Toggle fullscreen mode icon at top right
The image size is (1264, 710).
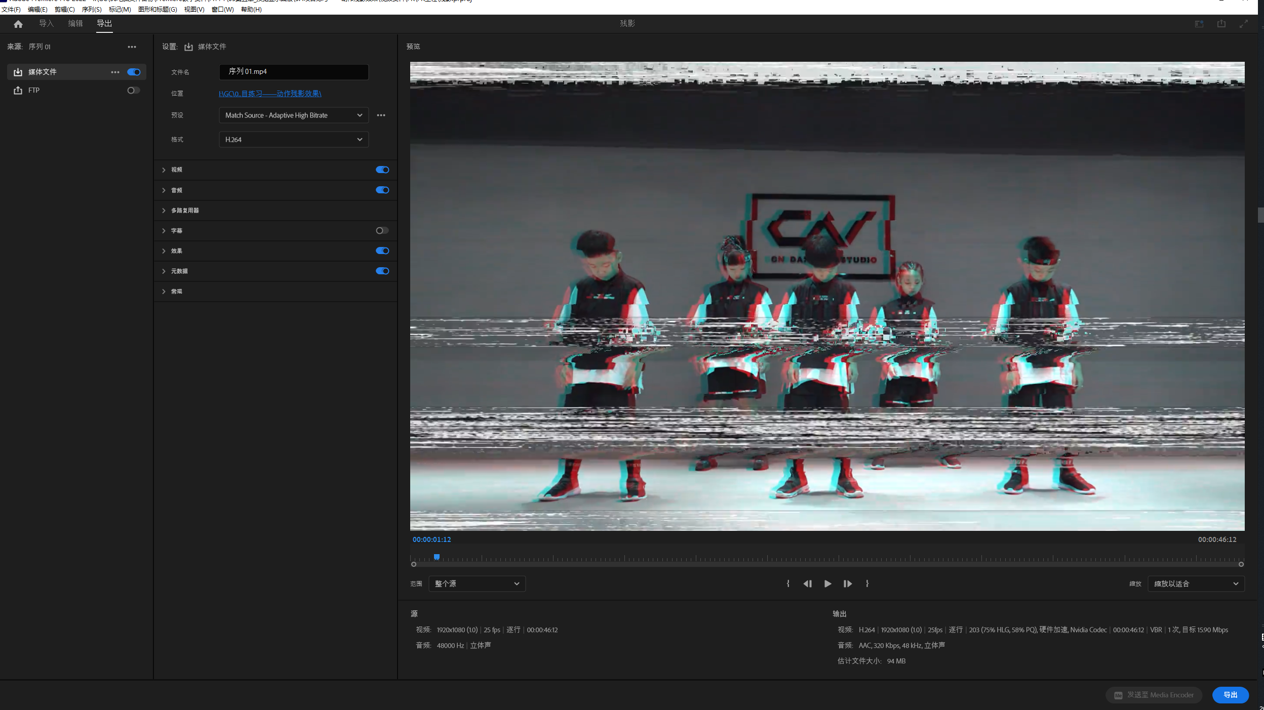tap(1243, 24)
